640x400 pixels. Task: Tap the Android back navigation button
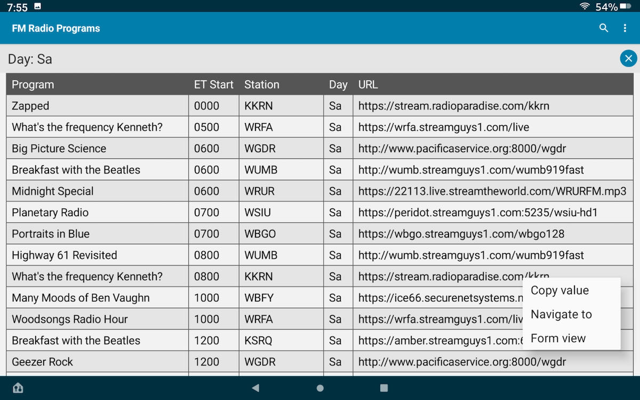click(x=255, y=388)
